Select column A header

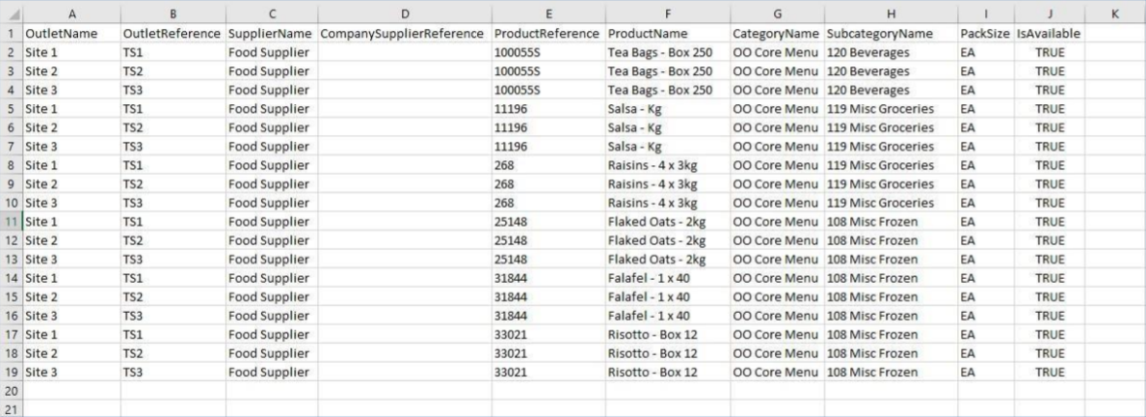(72, 14)
